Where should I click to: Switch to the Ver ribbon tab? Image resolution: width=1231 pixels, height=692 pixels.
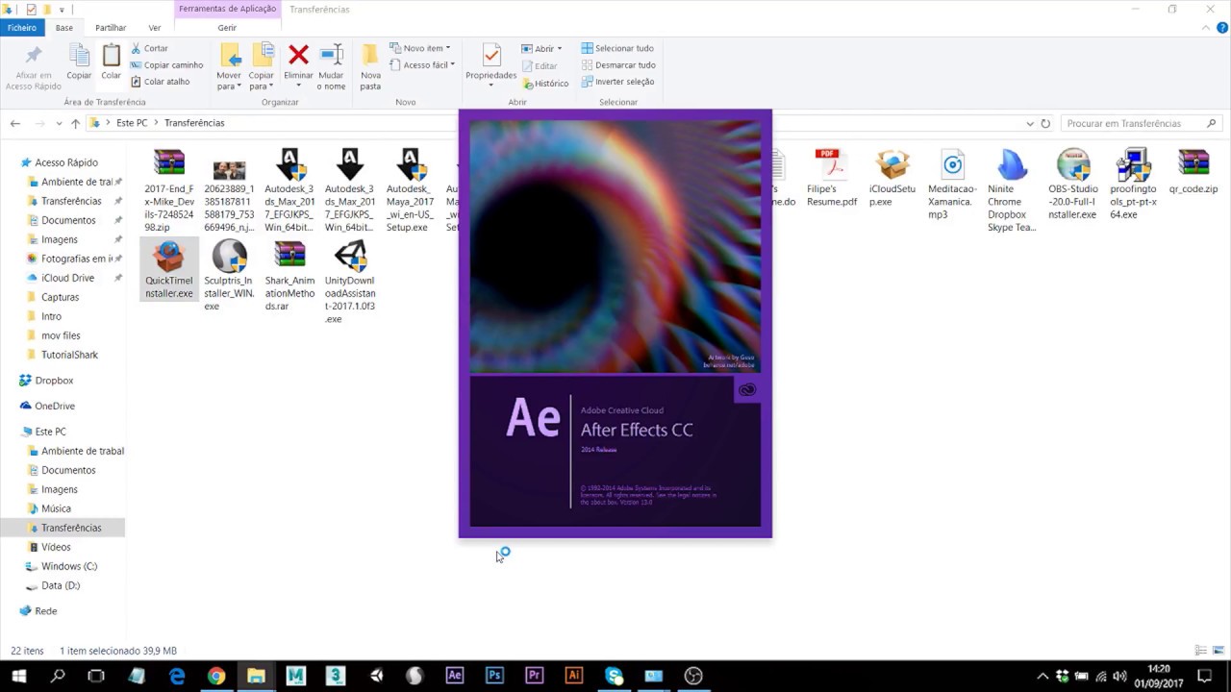pos(155,28)
